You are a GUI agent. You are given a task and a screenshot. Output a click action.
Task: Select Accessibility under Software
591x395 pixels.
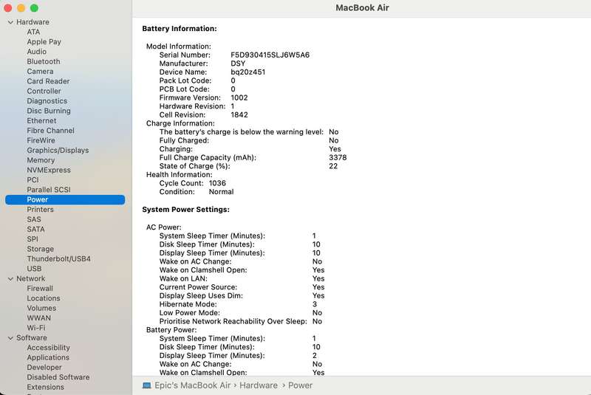48,348
